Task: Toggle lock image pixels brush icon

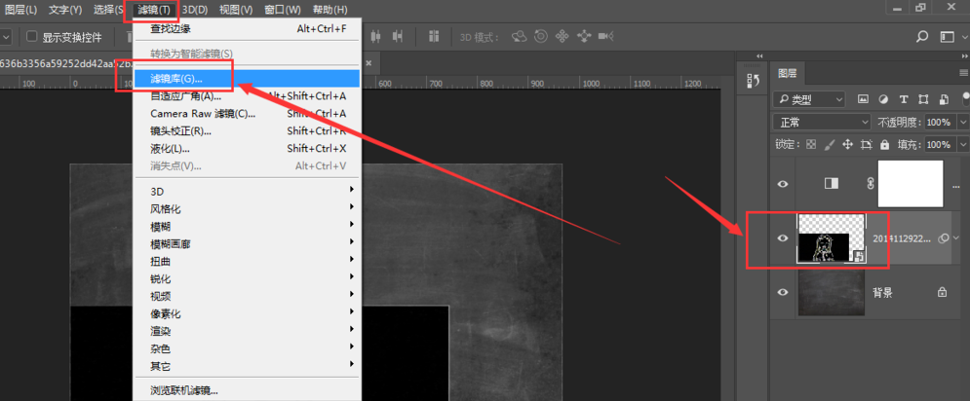Action: (830, 145)
